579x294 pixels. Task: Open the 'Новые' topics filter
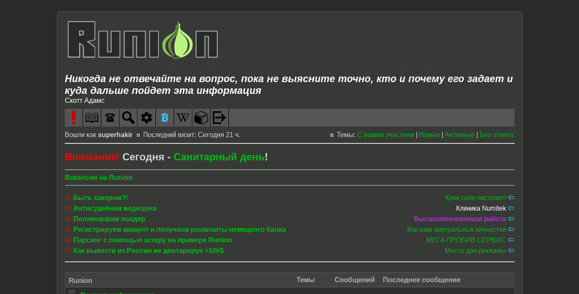point(429,135)
